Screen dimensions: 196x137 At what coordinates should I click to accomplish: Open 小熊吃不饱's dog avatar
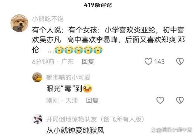point(19,23)
